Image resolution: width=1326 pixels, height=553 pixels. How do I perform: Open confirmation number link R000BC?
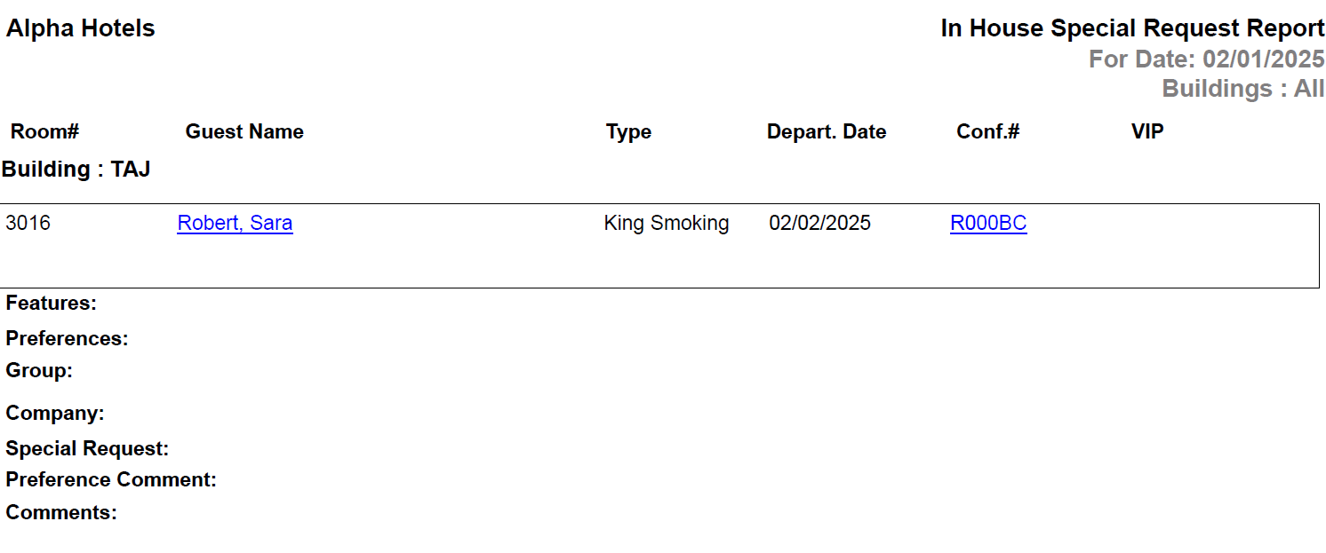(x=988, y=223)
